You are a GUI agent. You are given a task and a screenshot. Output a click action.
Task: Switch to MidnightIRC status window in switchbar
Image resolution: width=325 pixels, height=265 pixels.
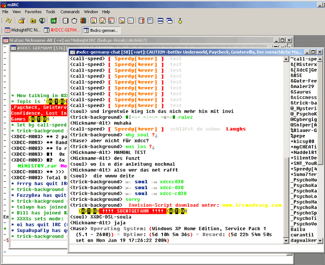coord(22,30)
